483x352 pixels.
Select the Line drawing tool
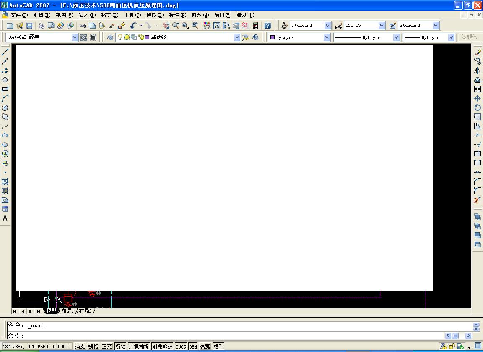coord(5,52)
